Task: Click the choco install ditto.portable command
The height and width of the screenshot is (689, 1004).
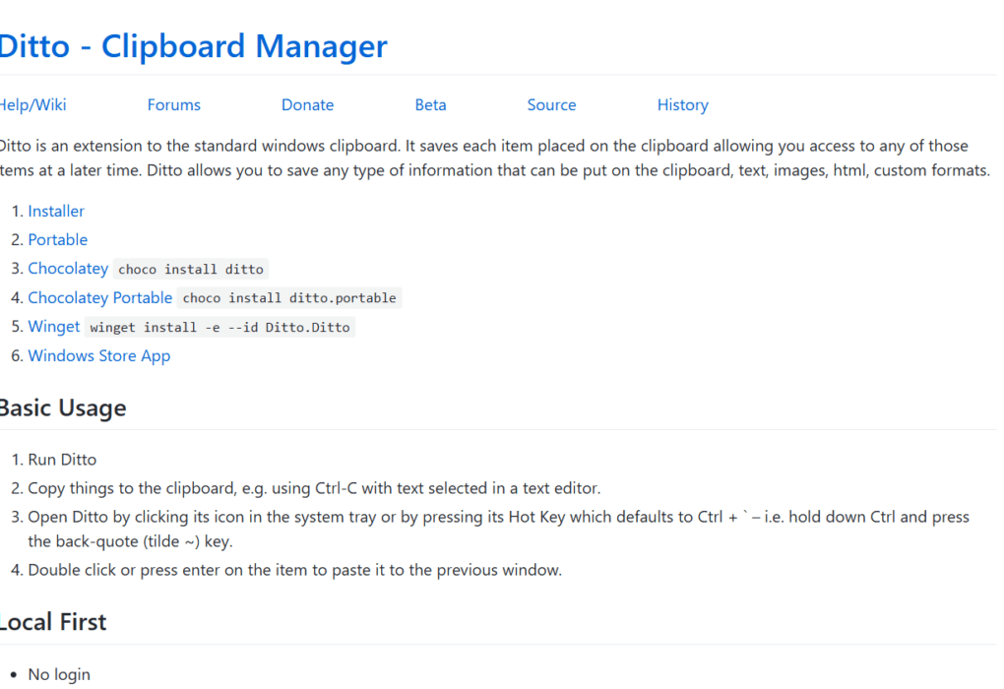Action: tap(289, 297)
